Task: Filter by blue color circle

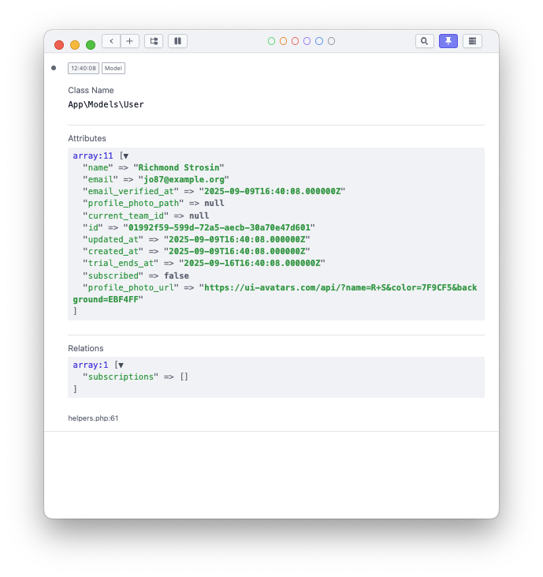Action: [x=319, y=41]
